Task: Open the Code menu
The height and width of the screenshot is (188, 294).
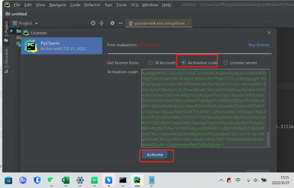Action: [75, 5]
